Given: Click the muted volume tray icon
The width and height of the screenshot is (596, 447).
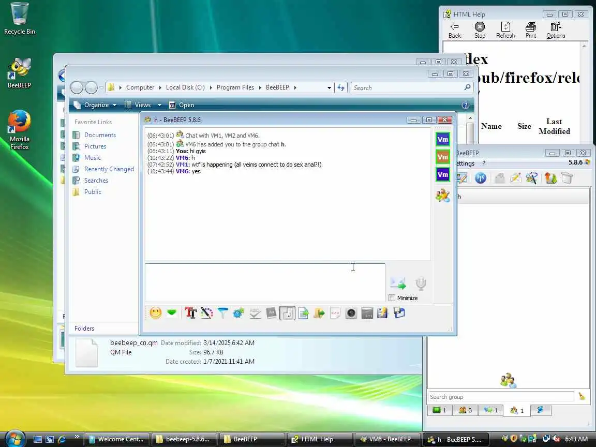Looking at the screenshot, I should coord(556,439).
